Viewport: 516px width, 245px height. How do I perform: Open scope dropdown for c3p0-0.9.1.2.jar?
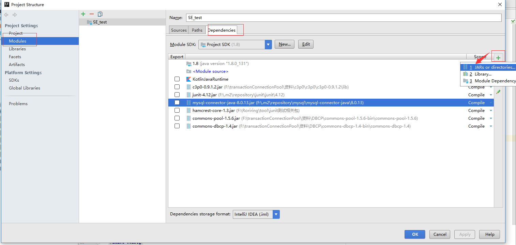point(491,87)
